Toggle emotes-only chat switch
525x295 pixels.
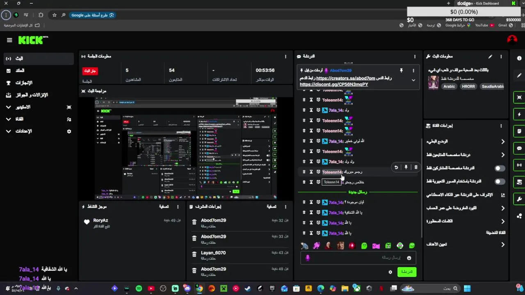click(x=499, y=182)
